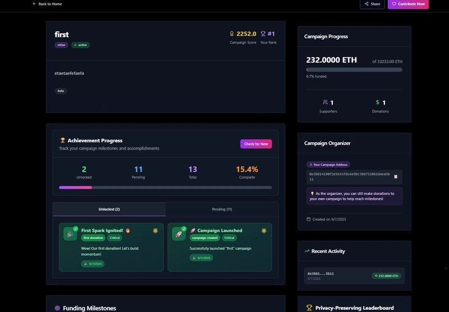Go back via Back to Home link
449x312 pixels.
(x=47, y=4)
